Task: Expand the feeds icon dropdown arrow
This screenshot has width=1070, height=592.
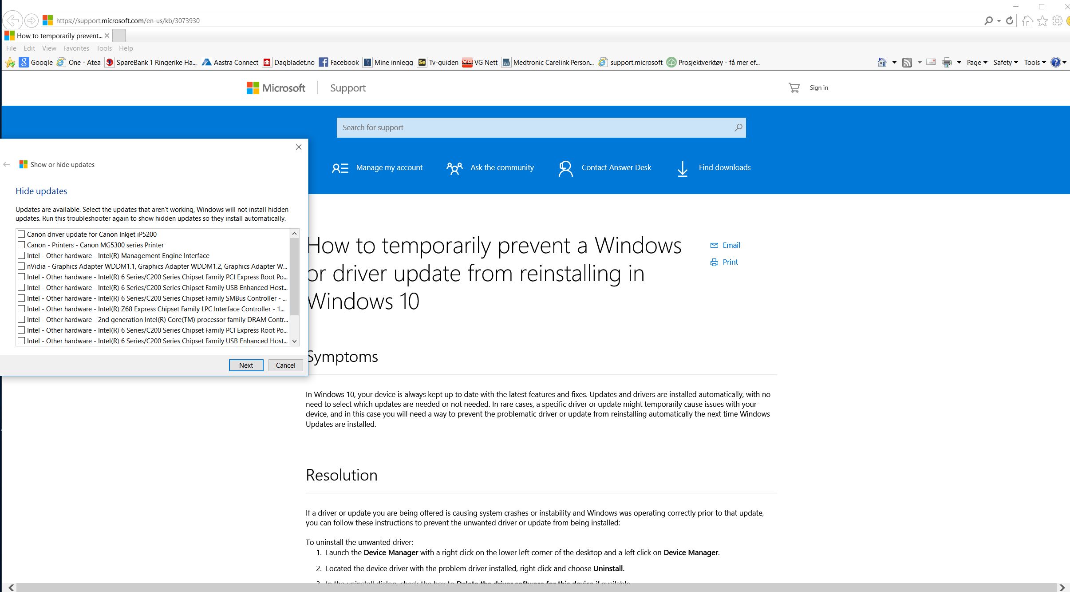Action: 919,63
